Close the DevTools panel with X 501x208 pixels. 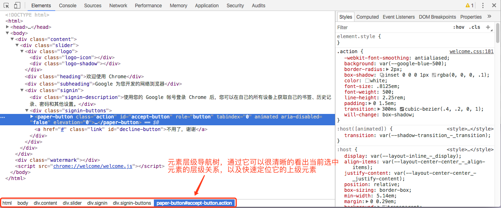pyautogui.click(x=494, y=5)
